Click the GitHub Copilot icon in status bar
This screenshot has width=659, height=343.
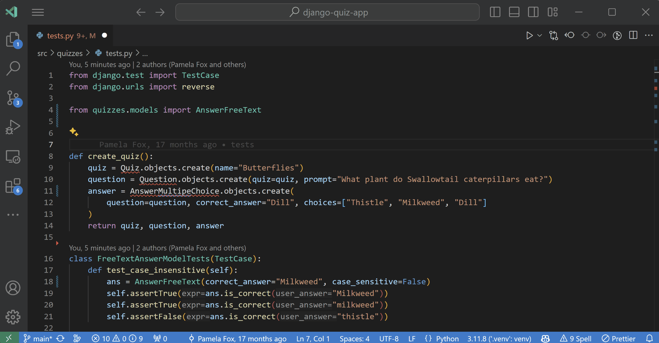point(545,339)
